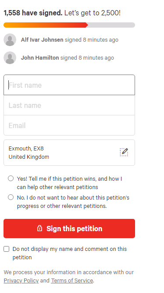Click the Email input field
Image resolution: width=164 pixels, height=293 pixels.
pos(69,125)
